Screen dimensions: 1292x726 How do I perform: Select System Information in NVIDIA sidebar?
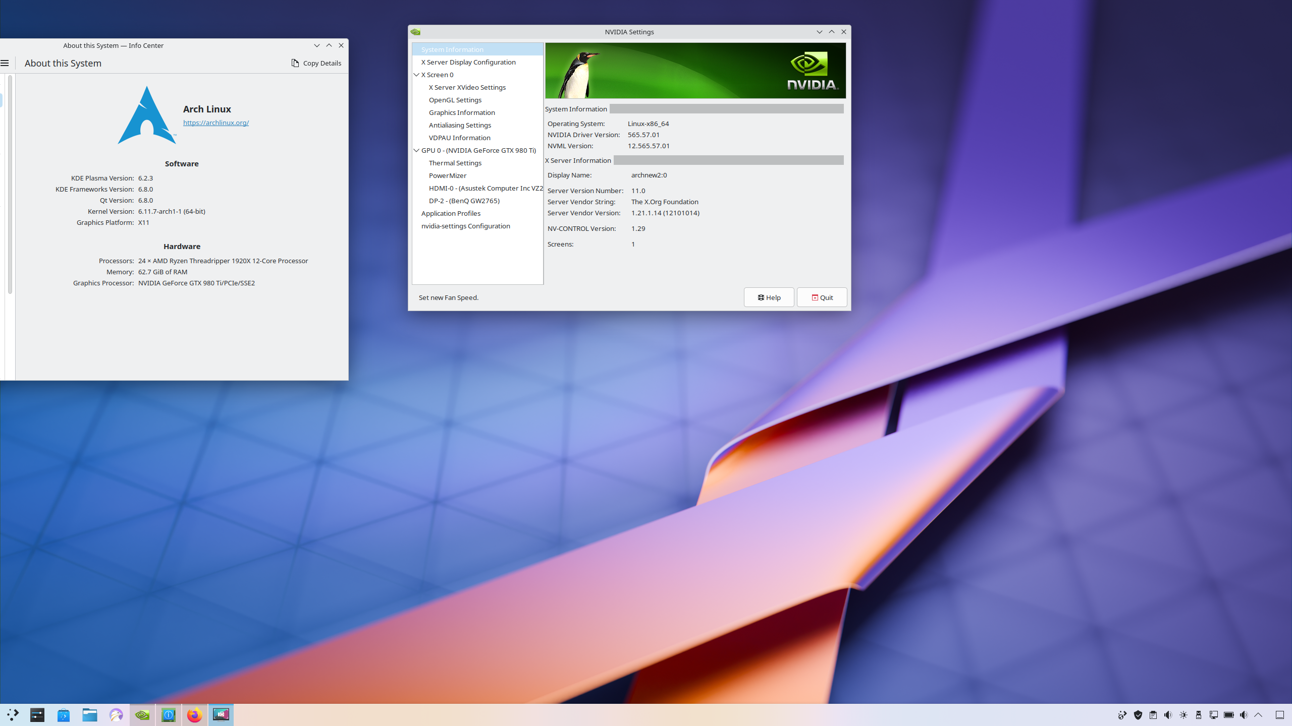pyautogui.click(x=477, y=49)
